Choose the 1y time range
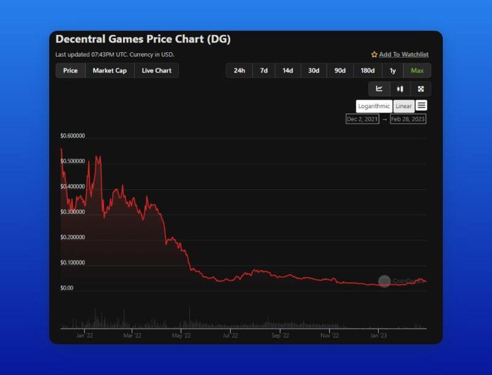 click(392, 71)
